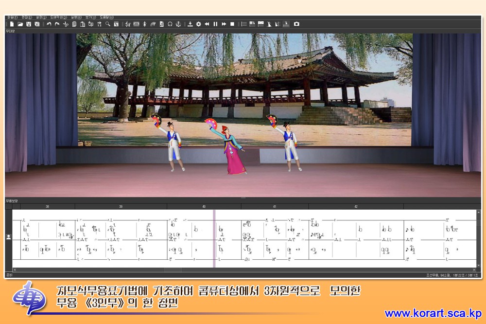Save the project with the first floppy disk icon
Screen dimensions: 486x324
tap(29, 24)
